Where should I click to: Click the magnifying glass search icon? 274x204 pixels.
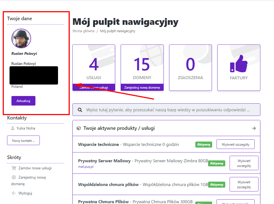click(80, 110)
